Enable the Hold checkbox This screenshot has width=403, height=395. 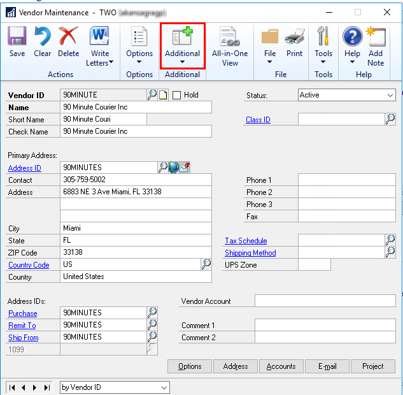tap(177, 95)
